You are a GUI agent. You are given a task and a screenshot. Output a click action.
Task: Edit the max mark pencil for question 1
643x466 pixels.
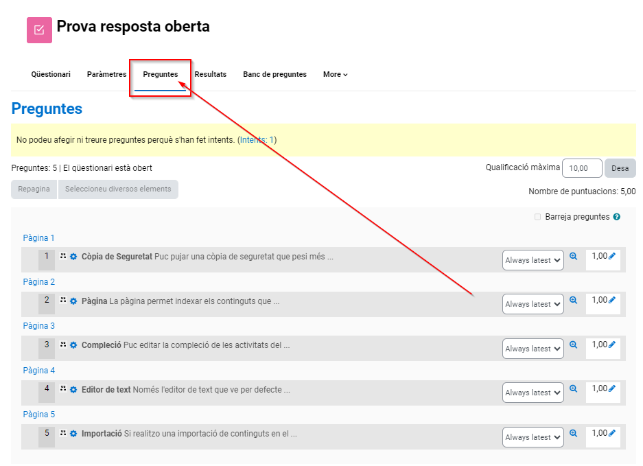(612, 257)
